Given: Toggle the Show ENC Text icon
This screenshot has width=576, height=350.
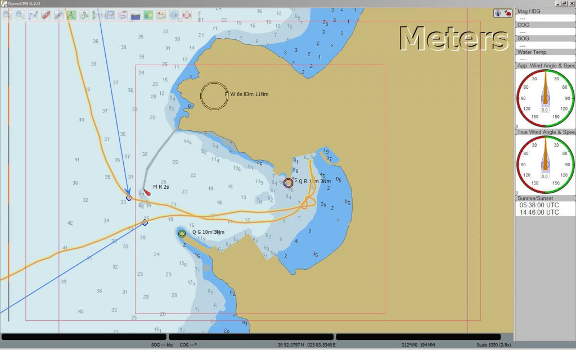Looking at the screenshot, I should pos(71,15).
